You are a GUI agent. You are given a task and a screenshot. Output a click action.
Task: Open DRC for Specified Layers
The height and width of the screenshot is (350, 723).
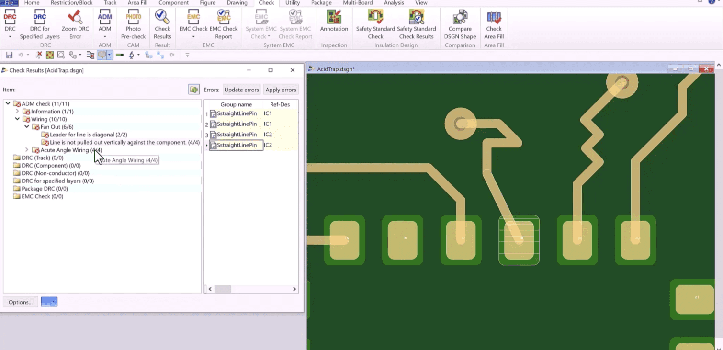(40, 25)
